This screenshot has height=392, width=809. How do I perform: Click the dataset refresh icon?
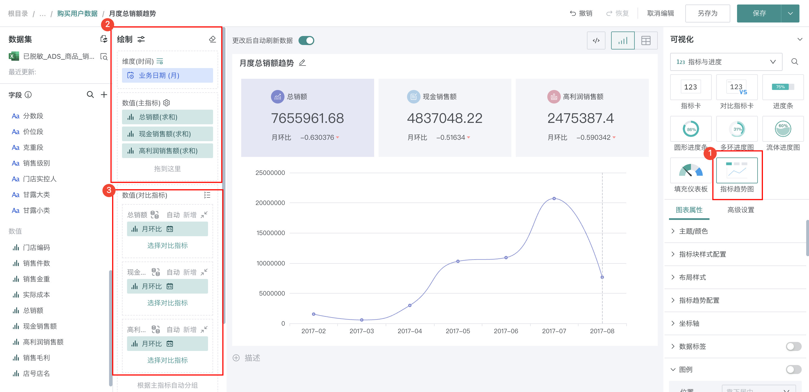(x=103, y=39)
